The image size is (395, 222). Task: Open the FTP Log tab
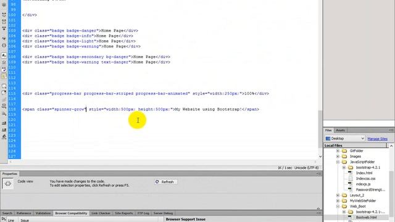(x=143, y=213)
